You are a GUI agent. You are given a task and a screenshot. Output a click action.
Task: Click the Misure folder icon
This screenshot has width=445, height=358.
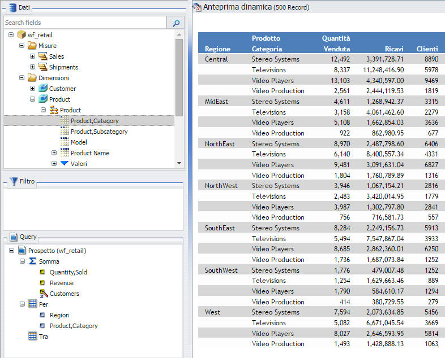[32, 46]
